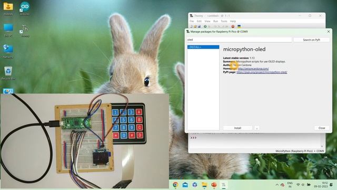Open PowerPoint from the taskbar

(214, 185)
